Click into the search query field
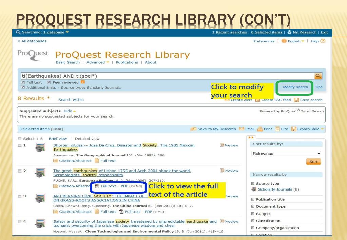 (x=167, y=76)
